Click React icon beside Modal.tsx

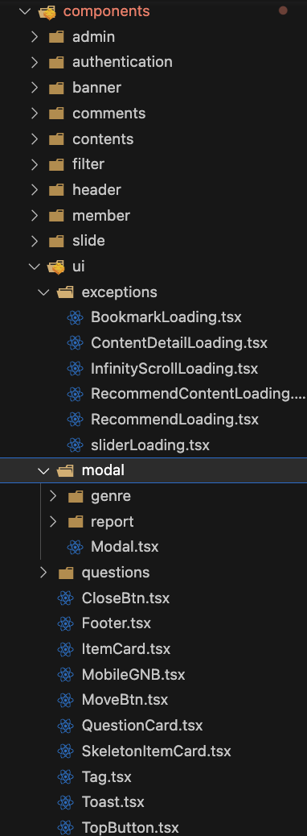[x=75, y=547]
